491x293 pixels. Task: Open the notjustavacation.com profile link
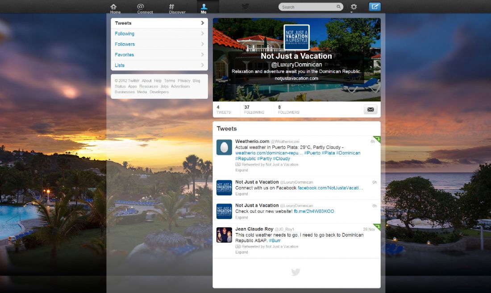296,78
